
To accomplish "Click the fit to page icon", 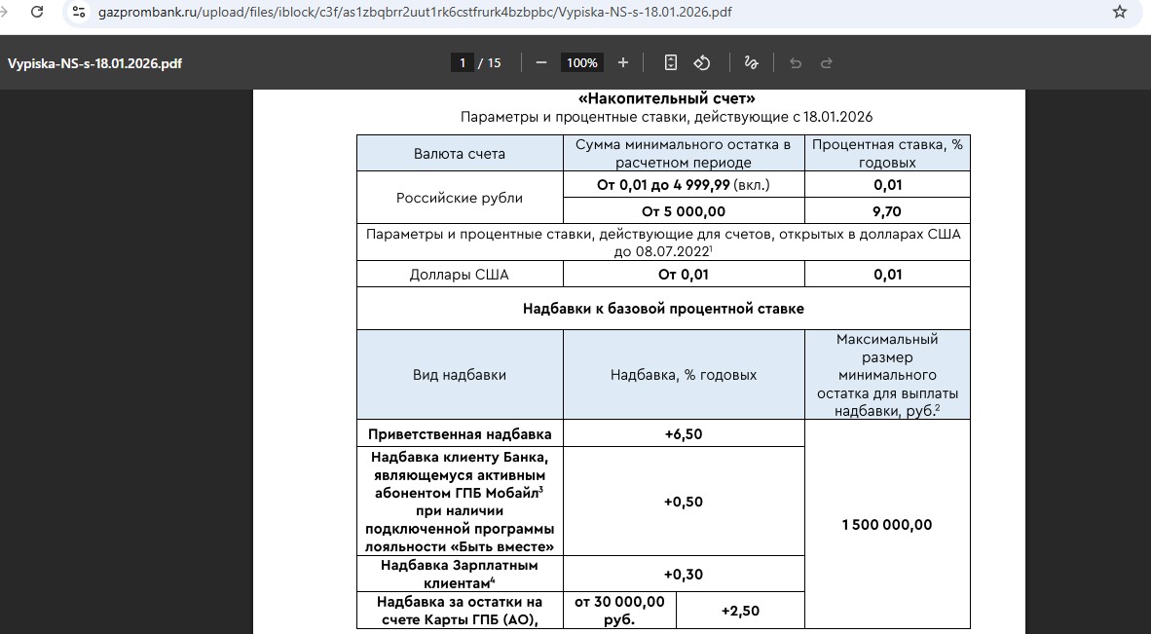I will click(670, 62).
